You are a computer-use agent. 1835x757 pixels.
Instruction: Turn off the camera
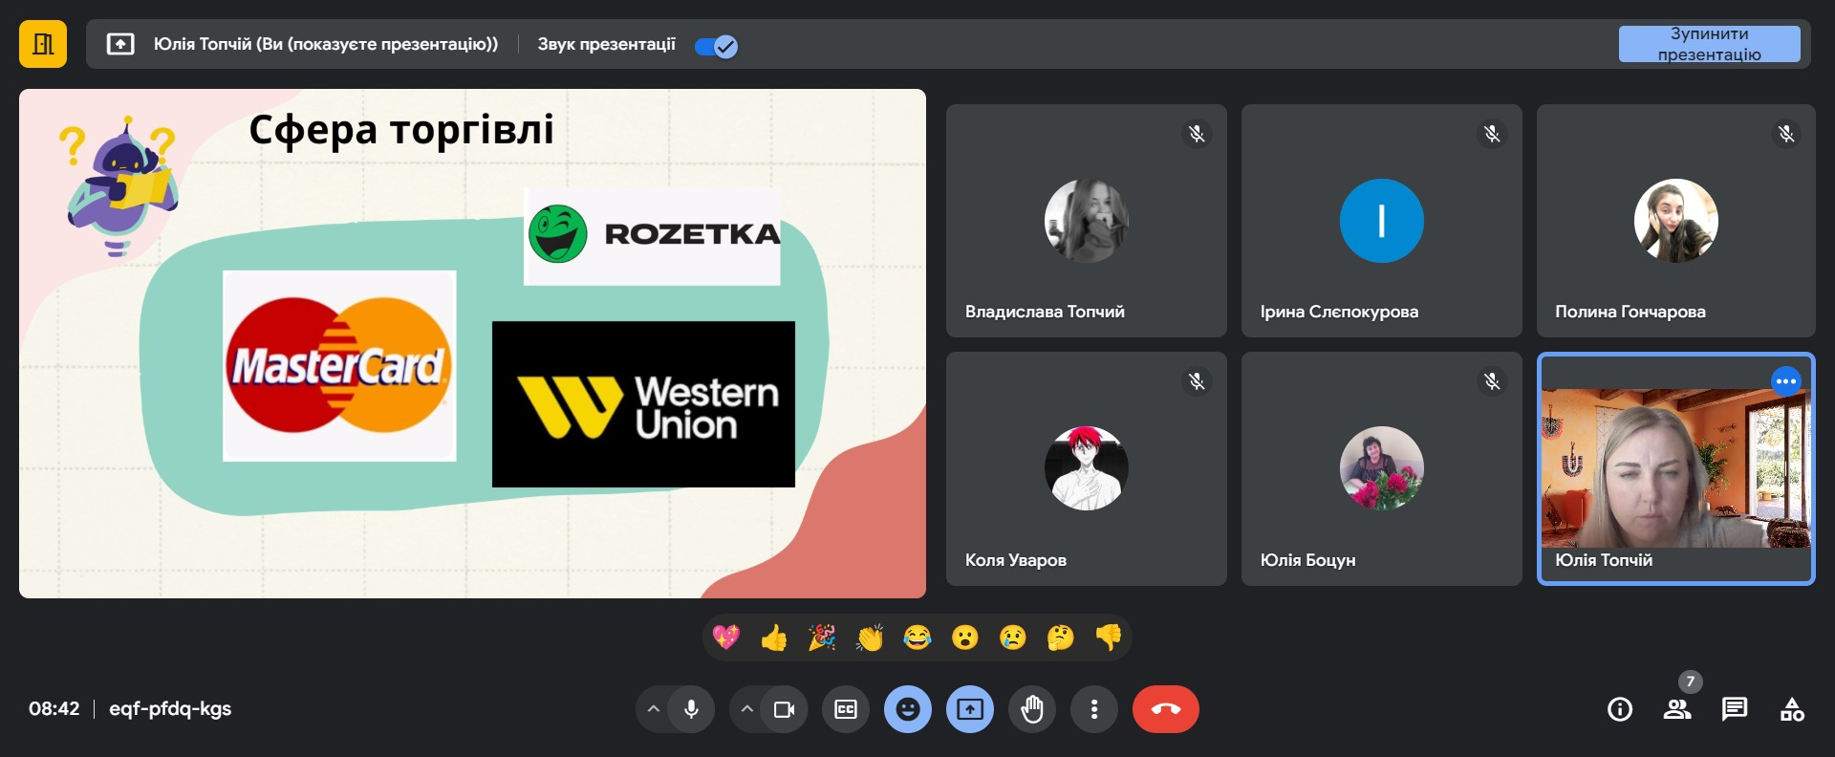point(784,709)
